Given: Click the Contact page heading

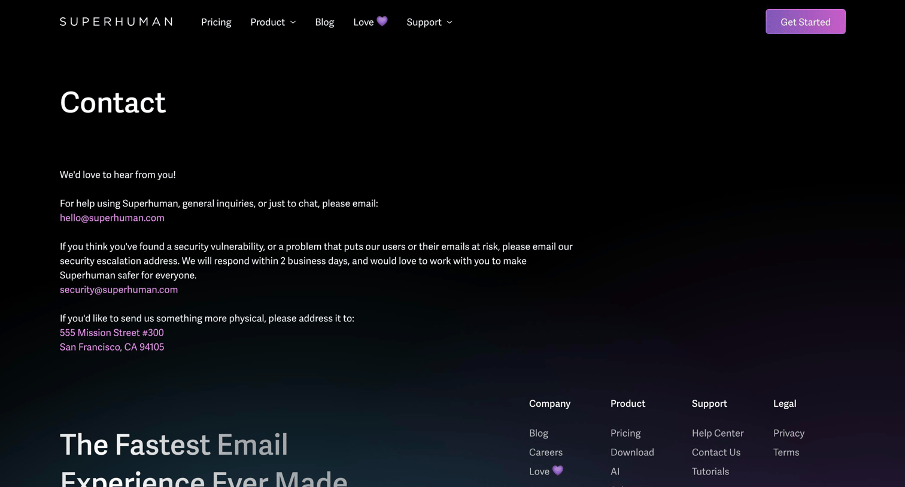Looking at the screenshot, I should click(113, 102).
